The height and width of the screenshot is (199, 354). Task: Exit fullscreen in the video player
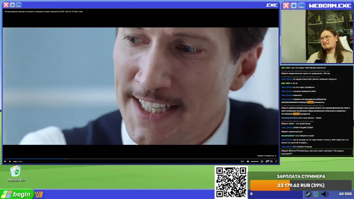(x=276, y=161)
